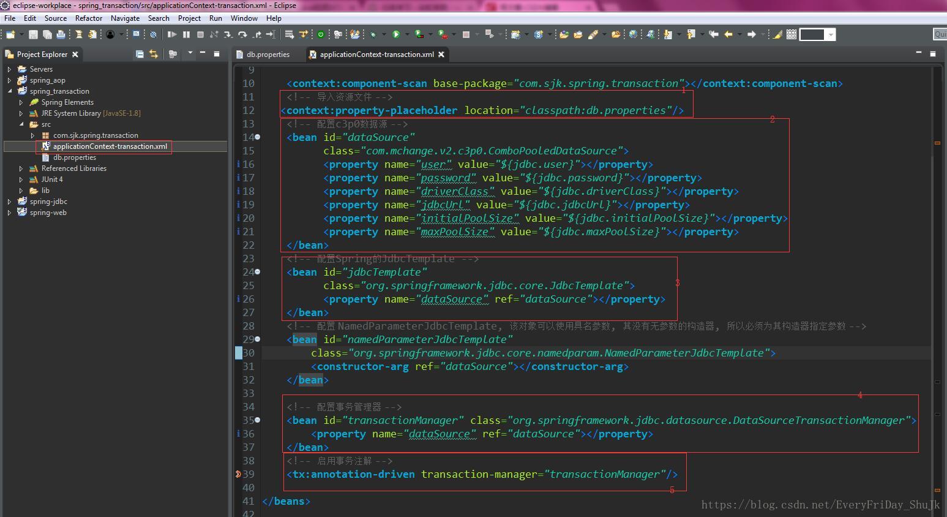Screen dimensions: 947x517
Task: Click the Step Return icon
Action: 256,34
